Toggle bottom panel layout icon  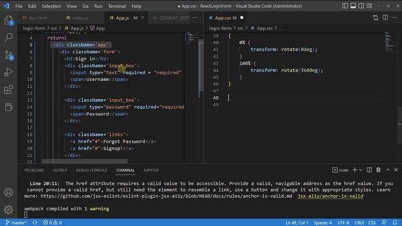[x=353, y=6]
